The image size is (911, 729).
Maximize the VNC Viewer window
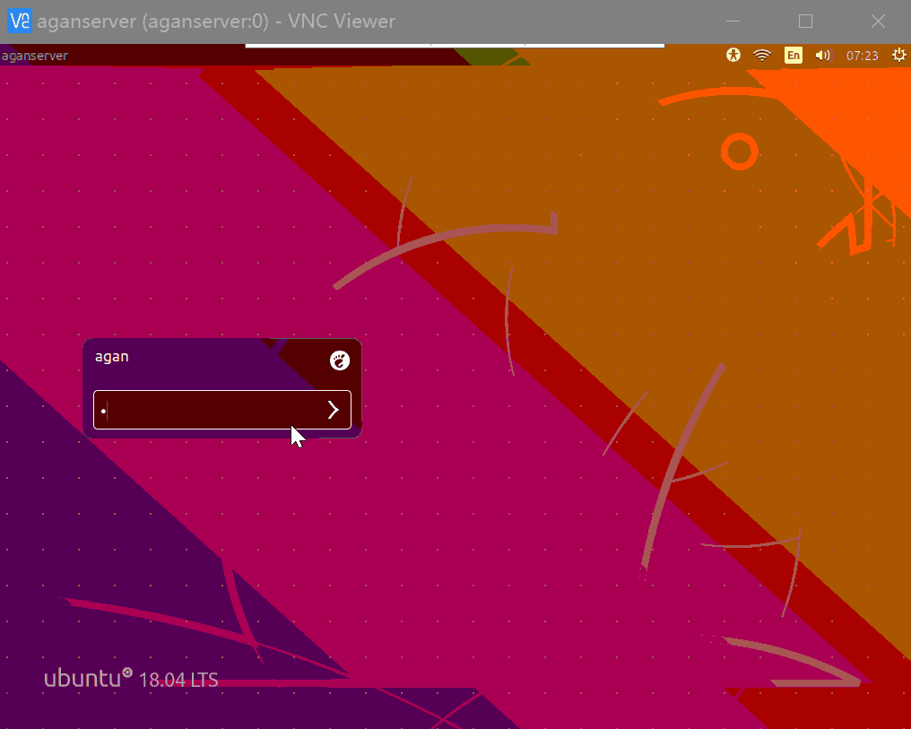tap(805, 22)
